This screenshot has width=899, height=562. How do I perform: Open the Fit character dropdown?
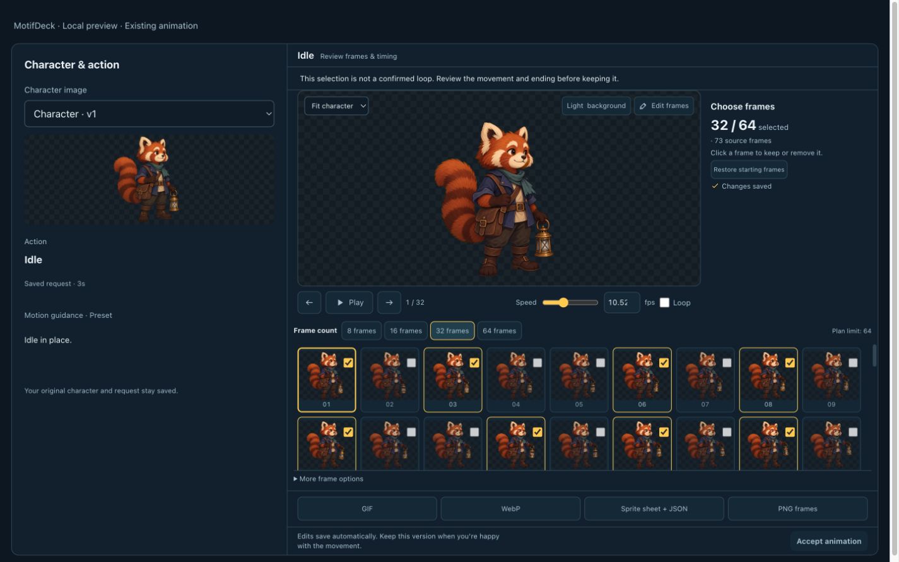point(336,106)
